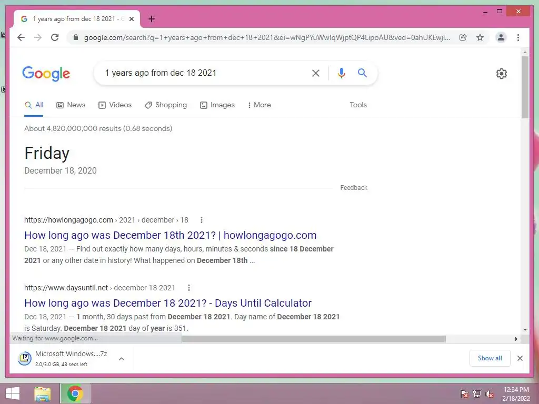Open the Chrome profile avatar icon
Screen dimensions: 539x404
(x=501, y=37)
